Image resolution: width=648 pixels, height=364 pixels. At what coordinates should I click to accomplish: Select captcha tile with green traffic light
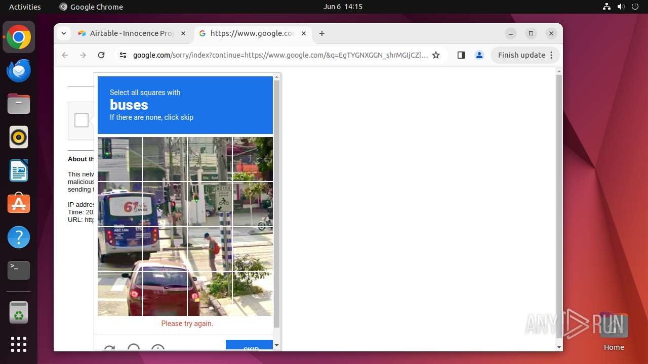[120, 159]
